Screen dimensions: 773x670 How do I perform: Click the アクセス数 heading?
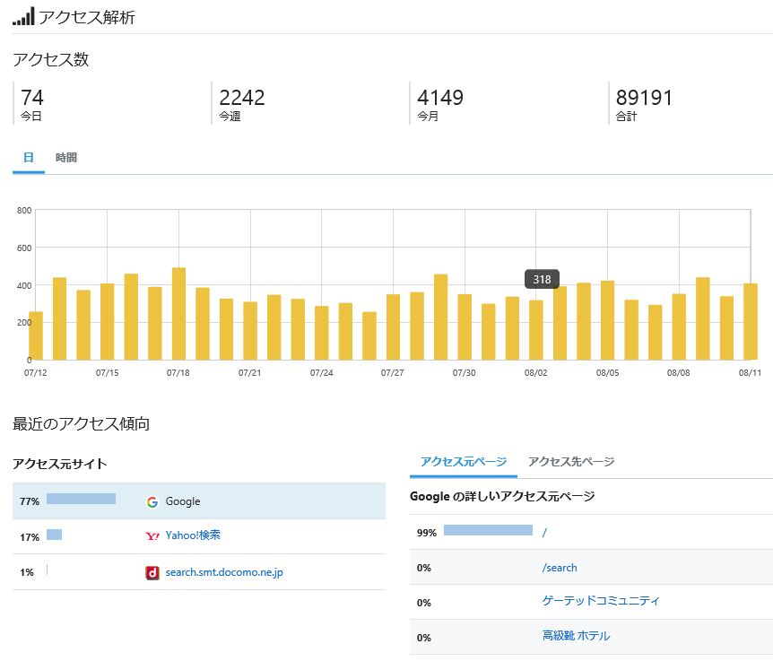tap(51, 60)
